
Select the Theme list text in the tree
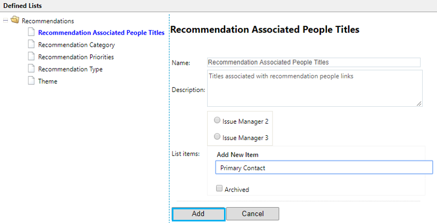point(47,82)
